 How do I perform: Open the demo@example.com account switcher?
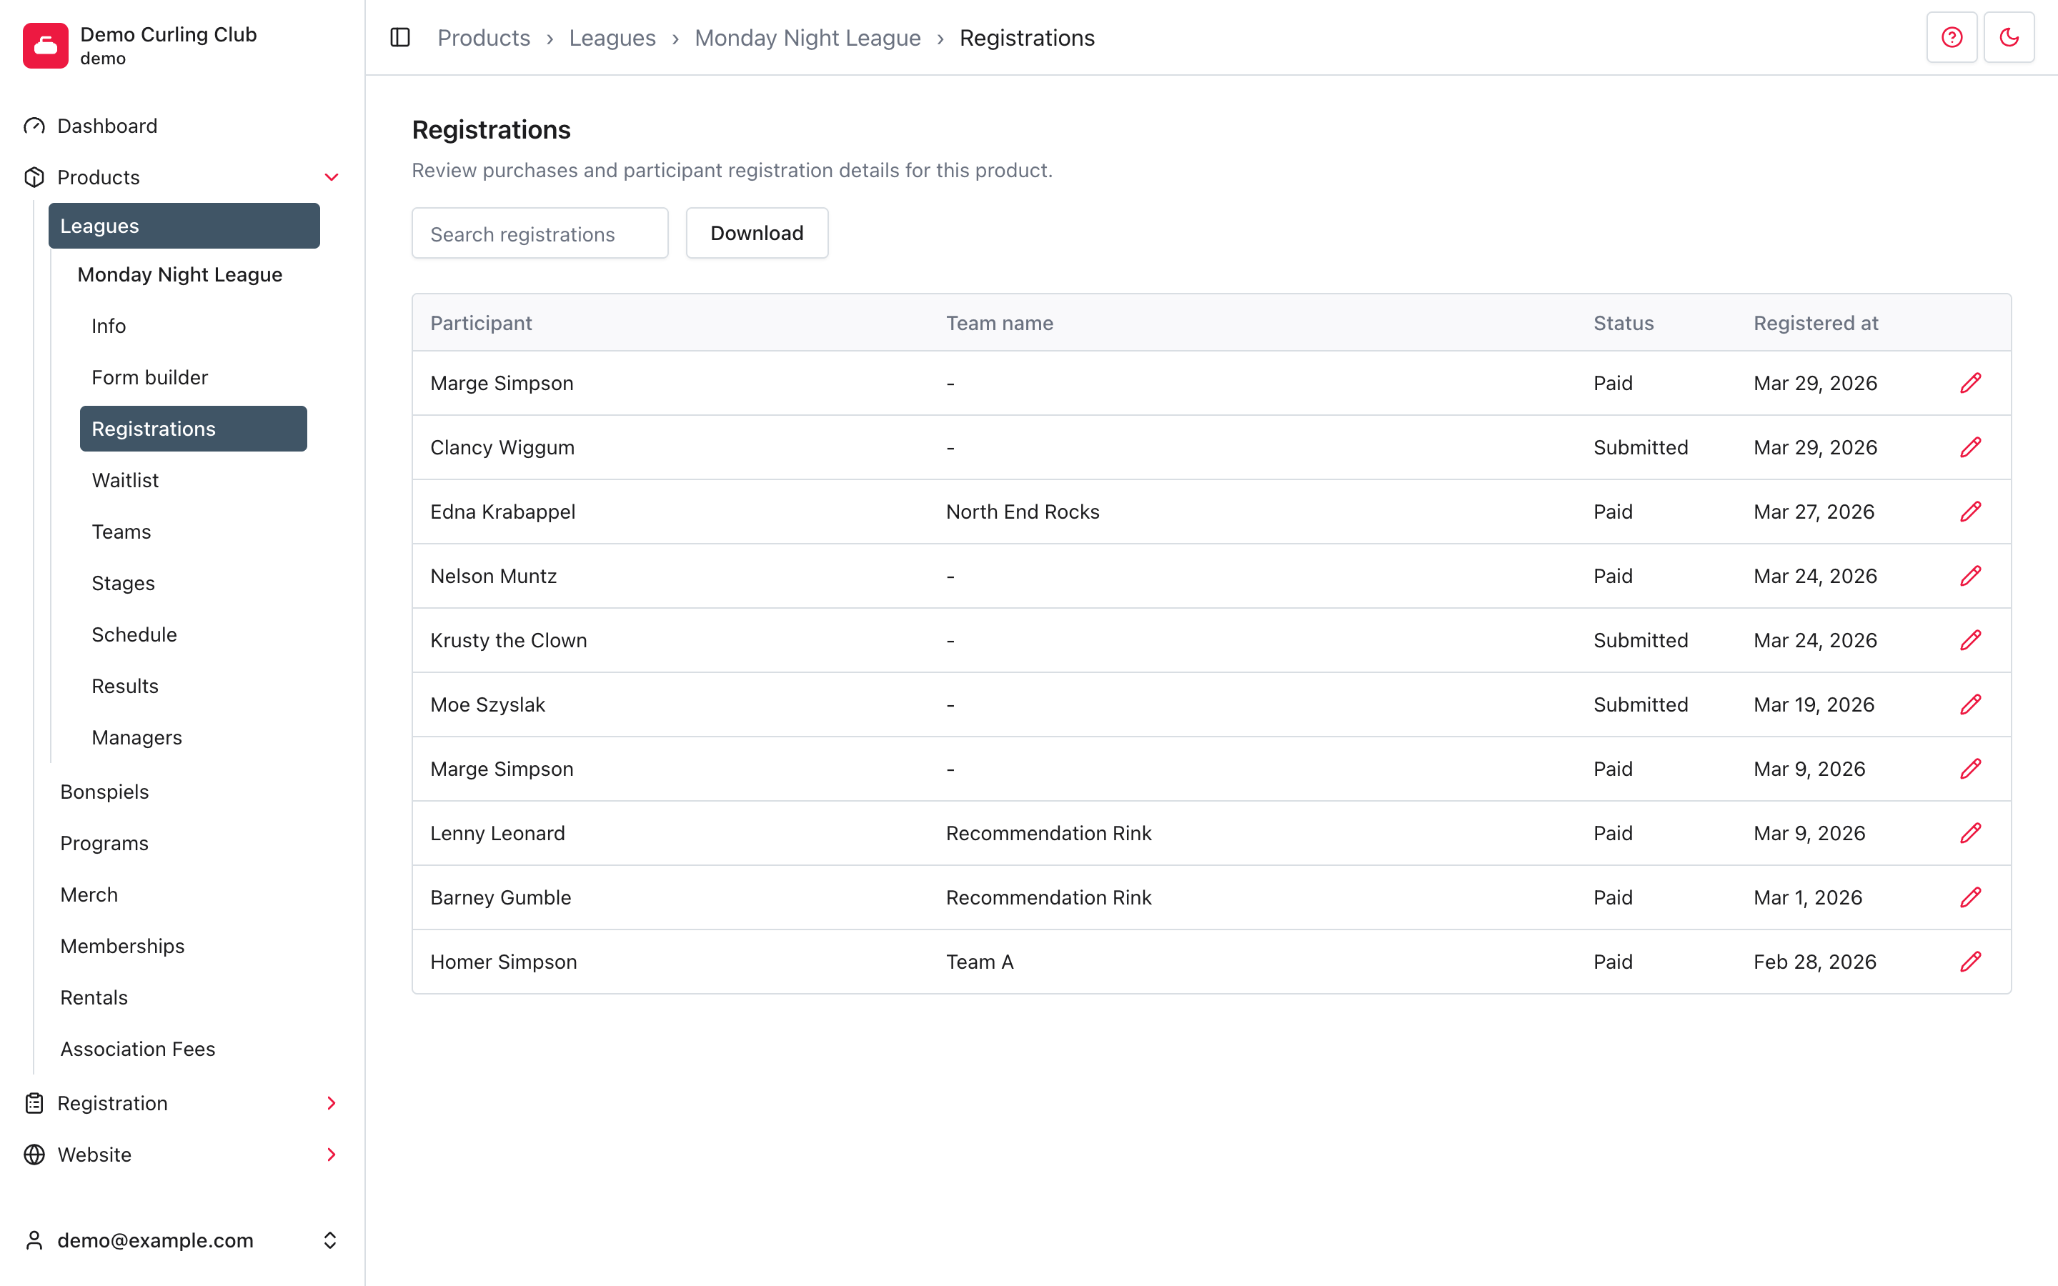(x=182, y=1240)
